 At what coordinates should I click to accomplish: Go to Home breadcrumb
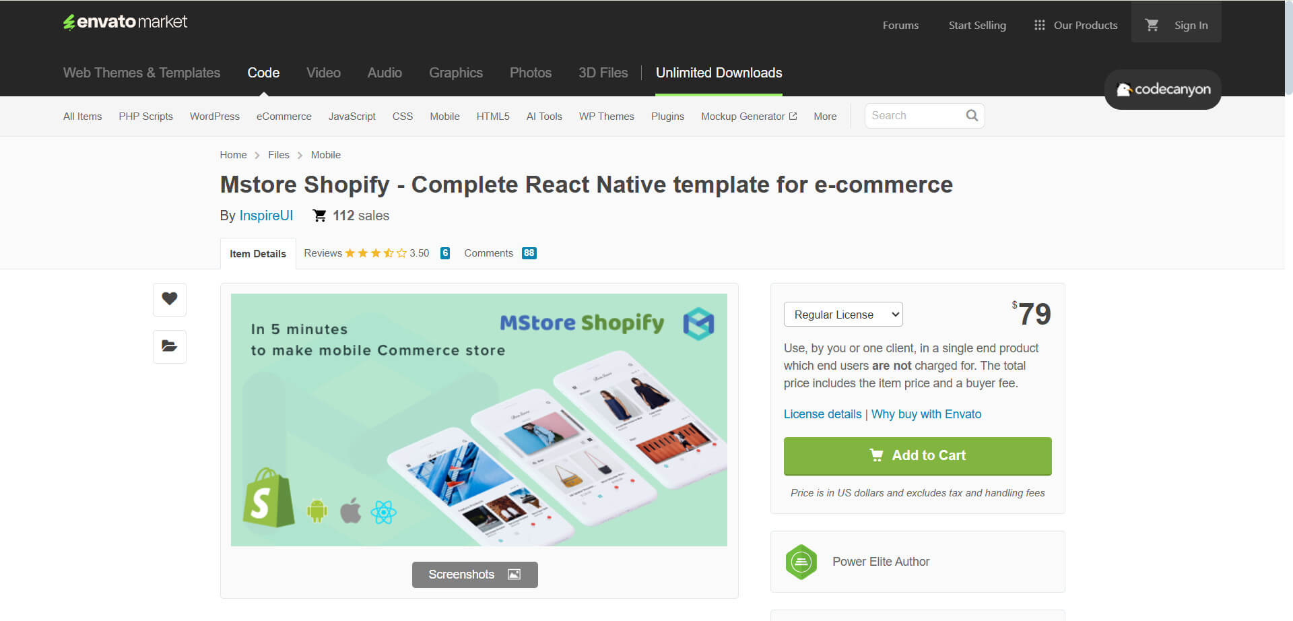click(x=233, y=155)
